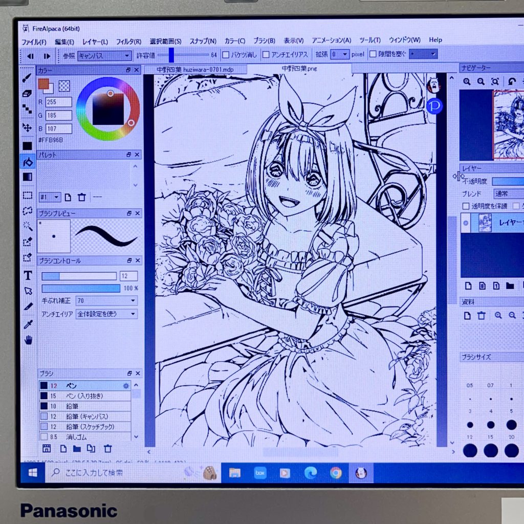Screen dimensions: 524x524
Task: Select 鉛筆 (スケッチブック) brush in list
Action: [x=90, y=427]
